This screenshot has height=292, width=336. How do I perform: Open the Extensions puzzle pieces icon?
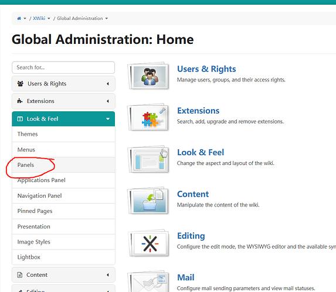(x=149, y=118)
